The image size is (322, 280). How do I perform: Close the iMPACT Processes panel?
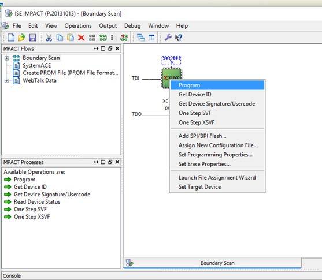(x=117, y=162)
